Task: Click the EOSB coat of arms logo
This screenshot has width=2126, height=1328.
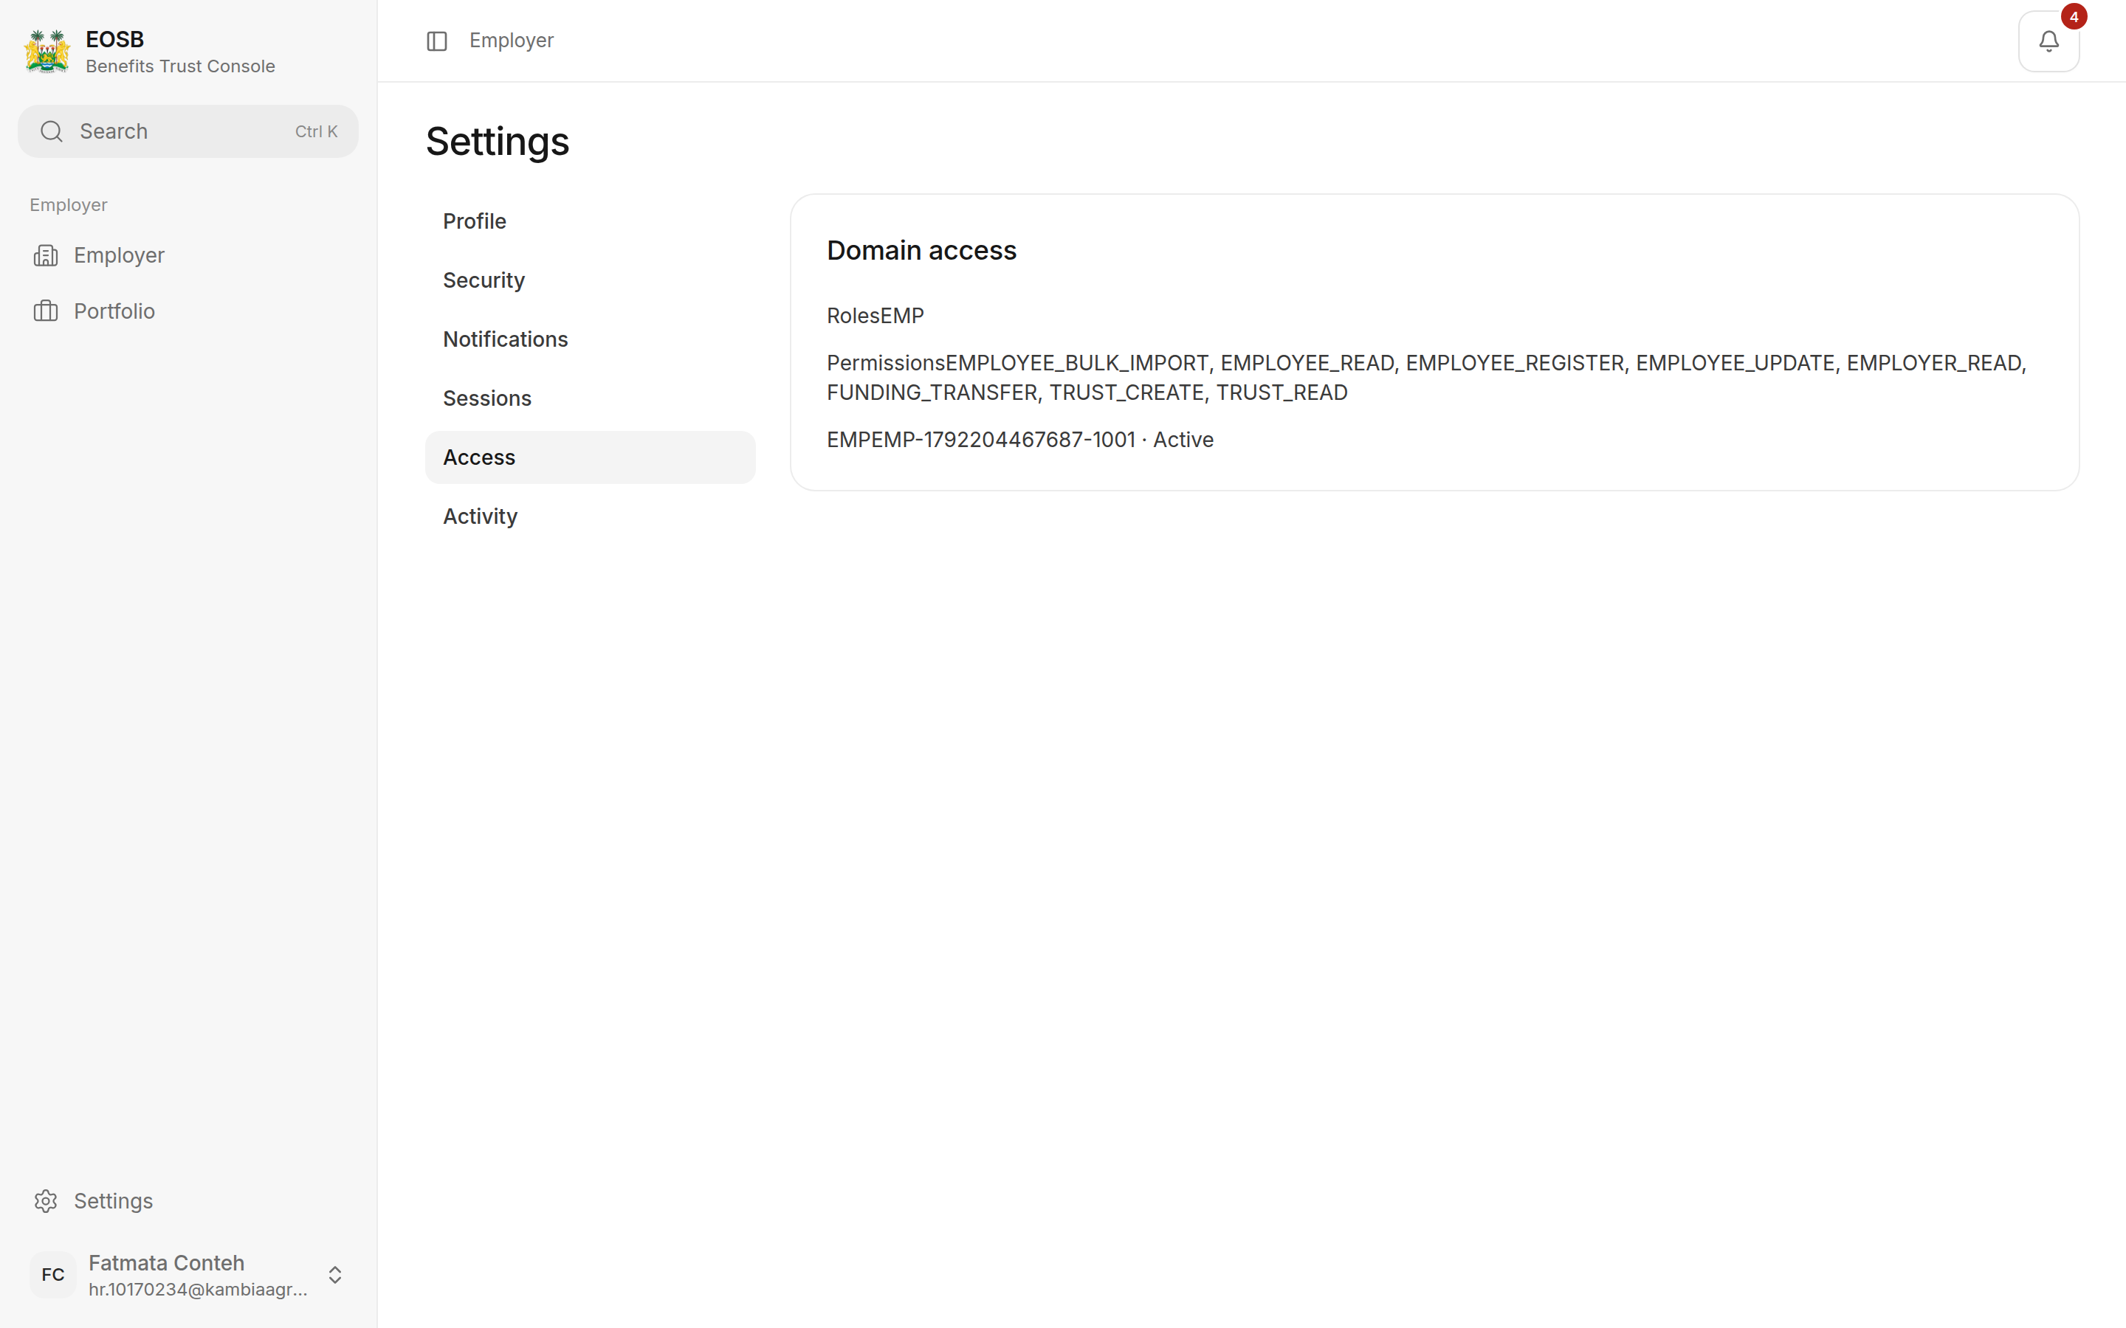Action: [47, 52]
